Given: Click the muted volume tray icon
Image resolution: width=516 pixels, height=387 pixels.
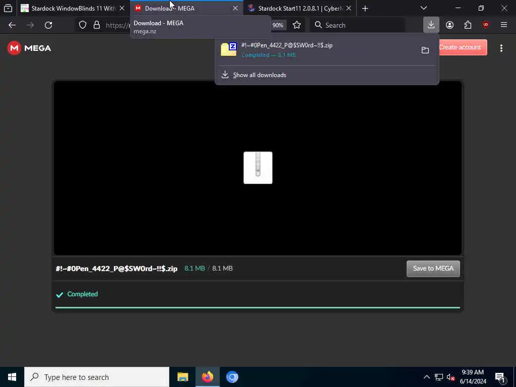Looking at the screenshot, I should pyautogui.click(x=450, y=377).
